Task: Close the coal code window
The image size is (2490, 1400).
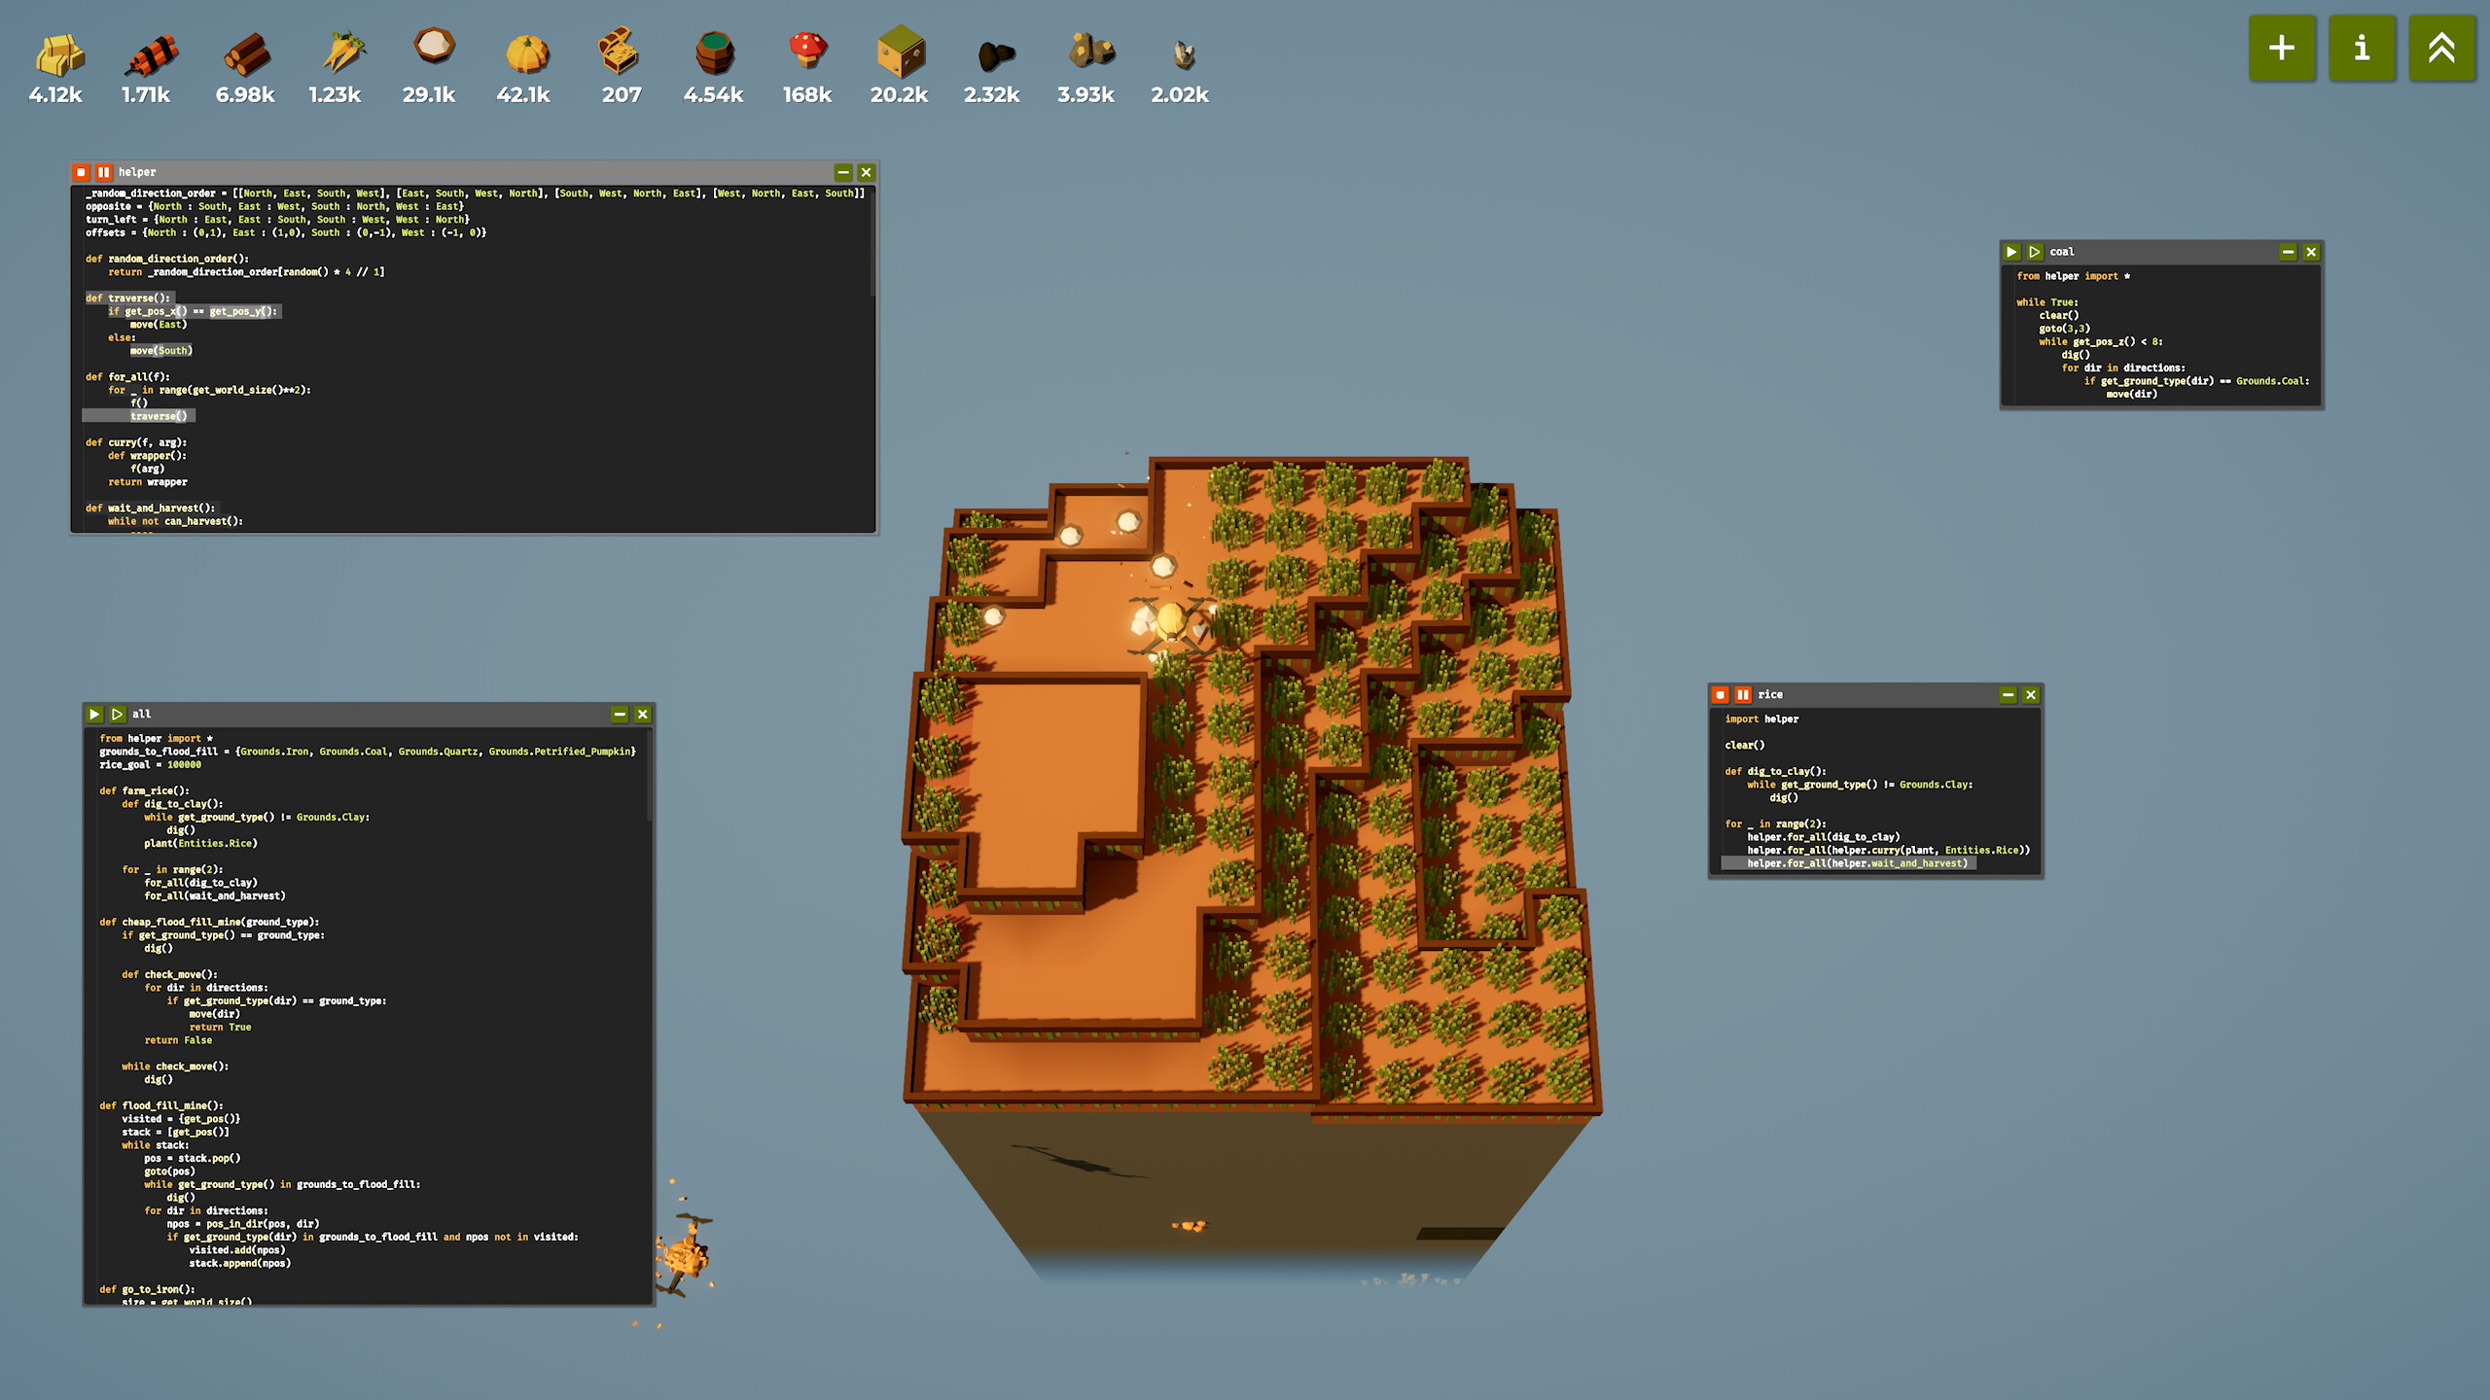Action: [2311, 252]
